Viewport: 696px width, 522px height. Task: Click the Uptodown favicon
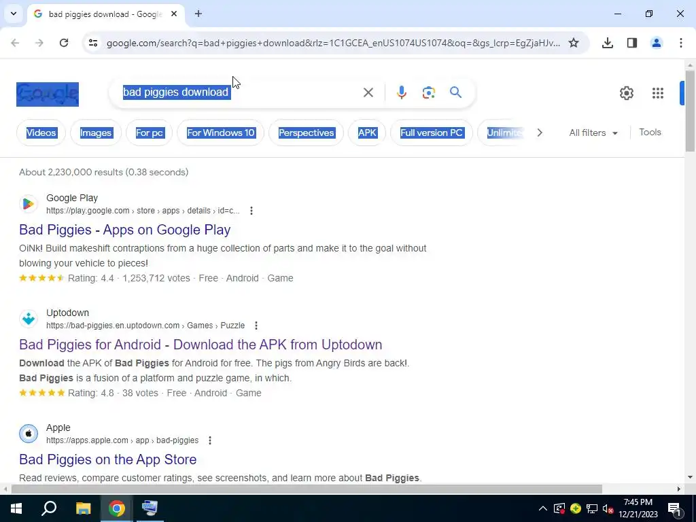tap(29, 319)
